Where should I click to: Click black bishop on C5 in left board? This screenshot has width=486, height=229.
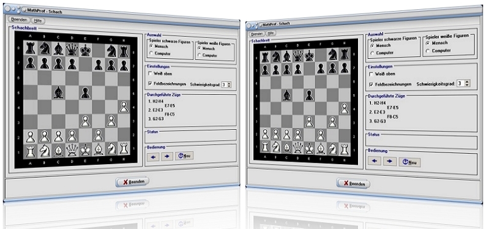coord(58,92)
